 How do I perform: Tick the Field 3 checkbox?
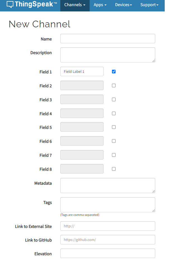pos(114,100)
